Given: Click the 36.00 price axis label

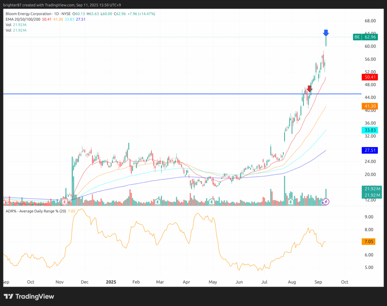Looking at the screenshot, I should pyautogui.click(x=370, y=123).
